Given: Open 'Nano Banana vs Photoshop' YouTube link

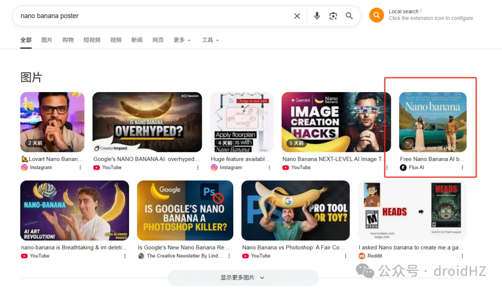Looking at the screenshot, I should point(293,247).
